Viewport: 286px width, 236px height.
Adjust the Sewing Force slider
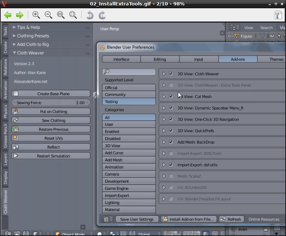[51, 102]
